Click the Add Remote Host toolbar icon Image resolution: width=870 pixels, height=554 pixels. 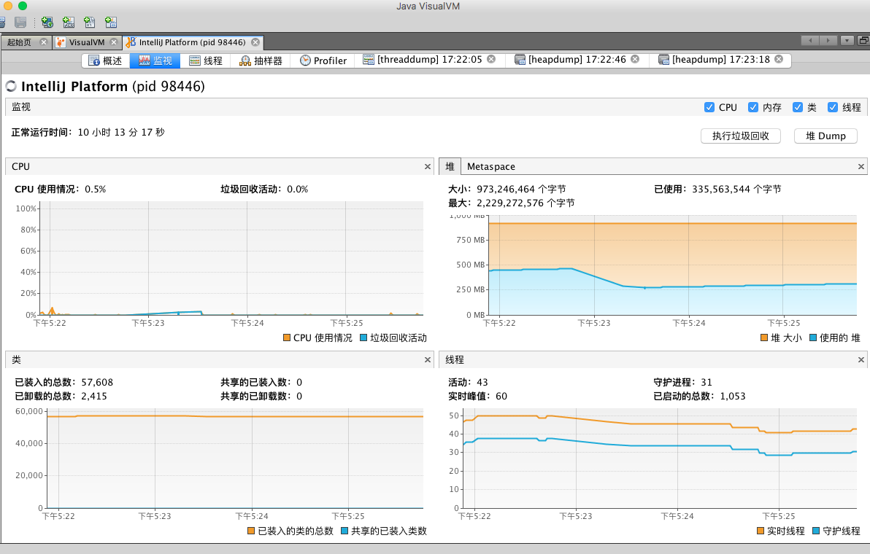(47, 22)
